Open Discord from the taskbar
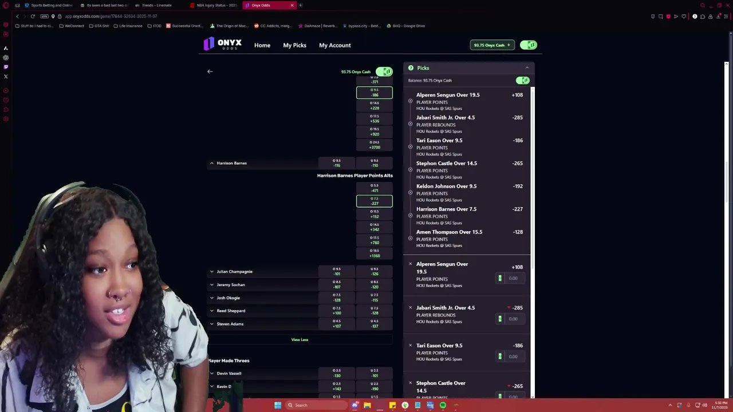733x412 pixels. pyautogui.click(x=355, y=405)
